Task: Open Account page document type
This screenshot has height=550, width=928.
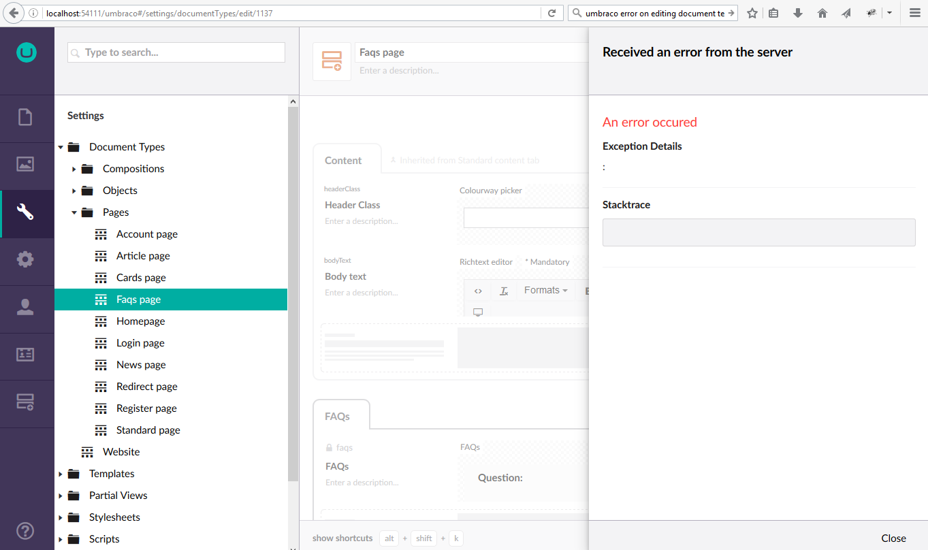Action: (x=147, y=234)
